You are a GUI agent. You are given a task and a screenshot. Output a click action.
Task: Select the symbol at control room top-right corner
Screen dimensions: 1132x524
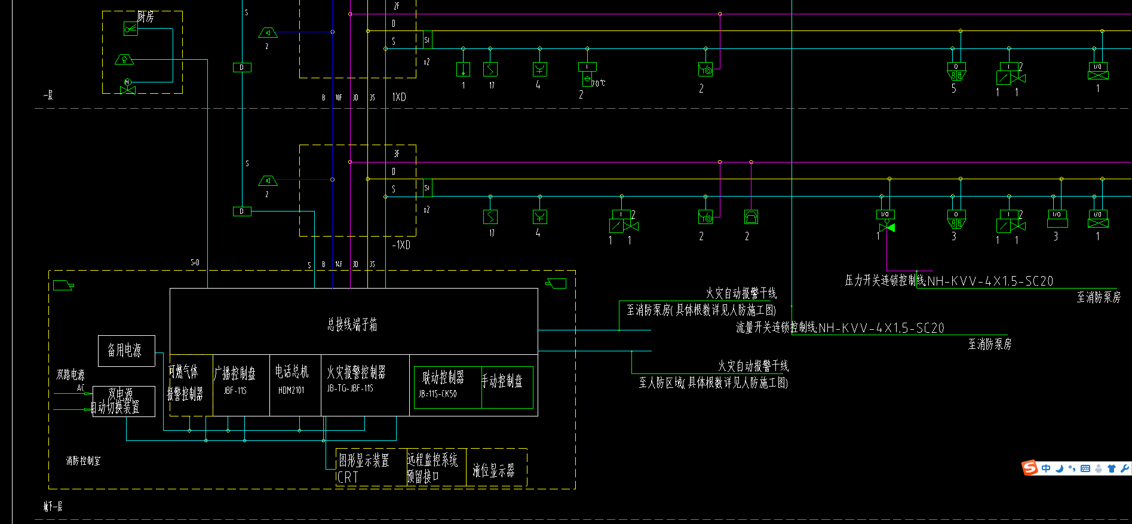pyautogui.click(x=556, y=283)
